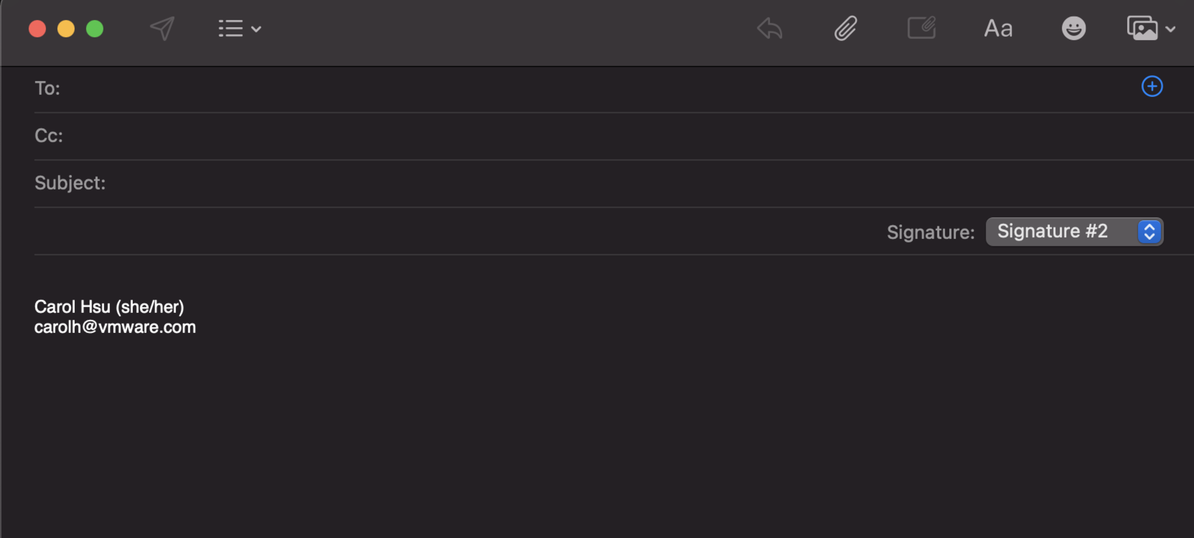Zoom the window with the green button
1194x538 pixels.
coord(94,29)
